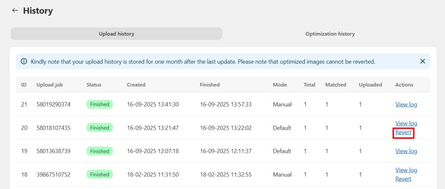
Task: Click the Created column header
Action: (x=136, y=85)
